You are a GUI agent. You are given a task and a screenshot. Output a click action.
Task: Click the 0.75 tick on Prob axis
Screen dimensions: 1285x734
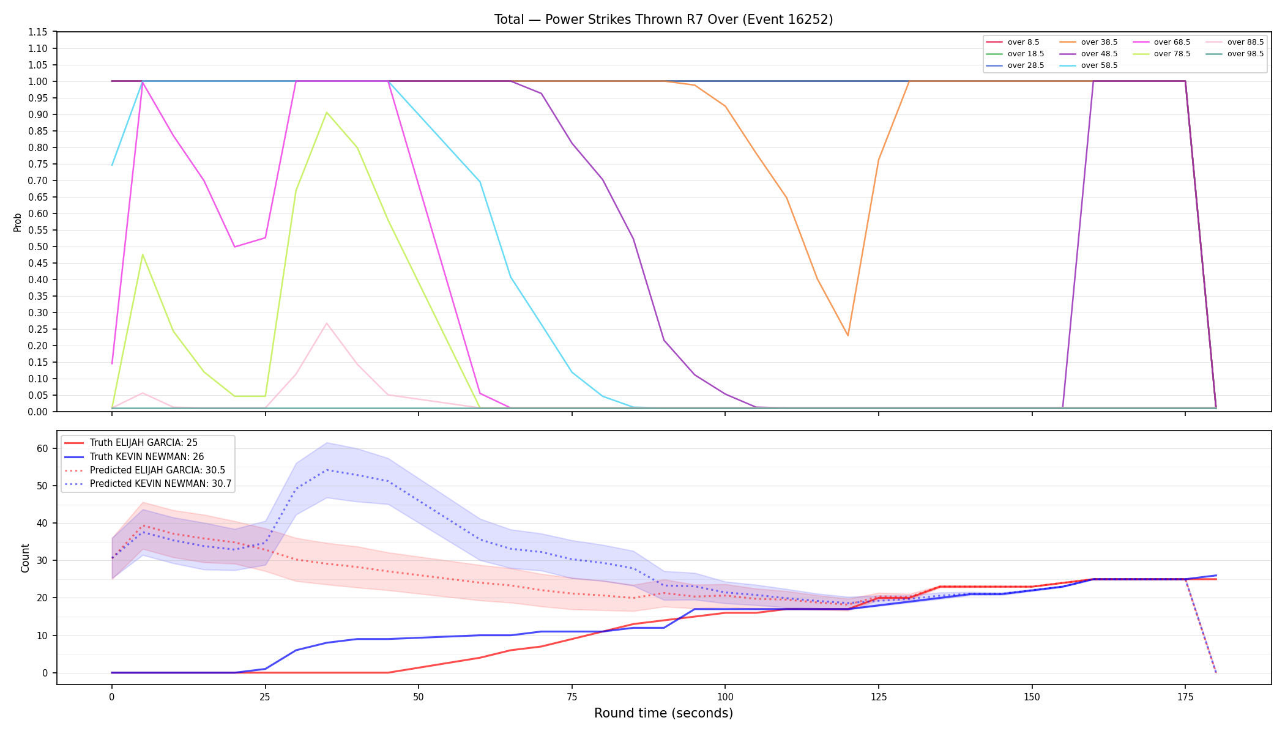click(38, 164)
